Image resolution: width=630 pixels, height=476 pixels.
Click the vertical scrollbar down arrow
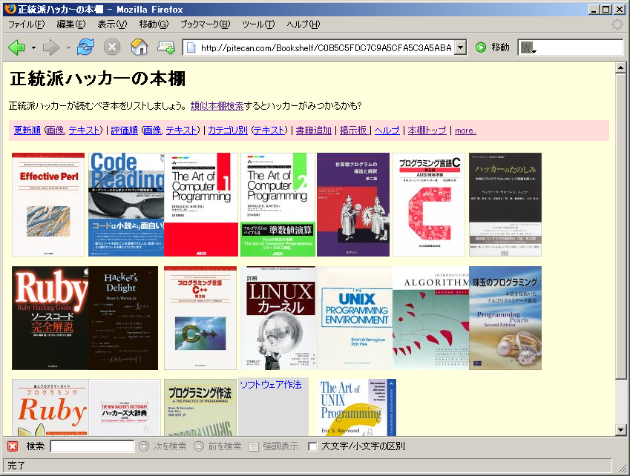click(x=621, y=430)
